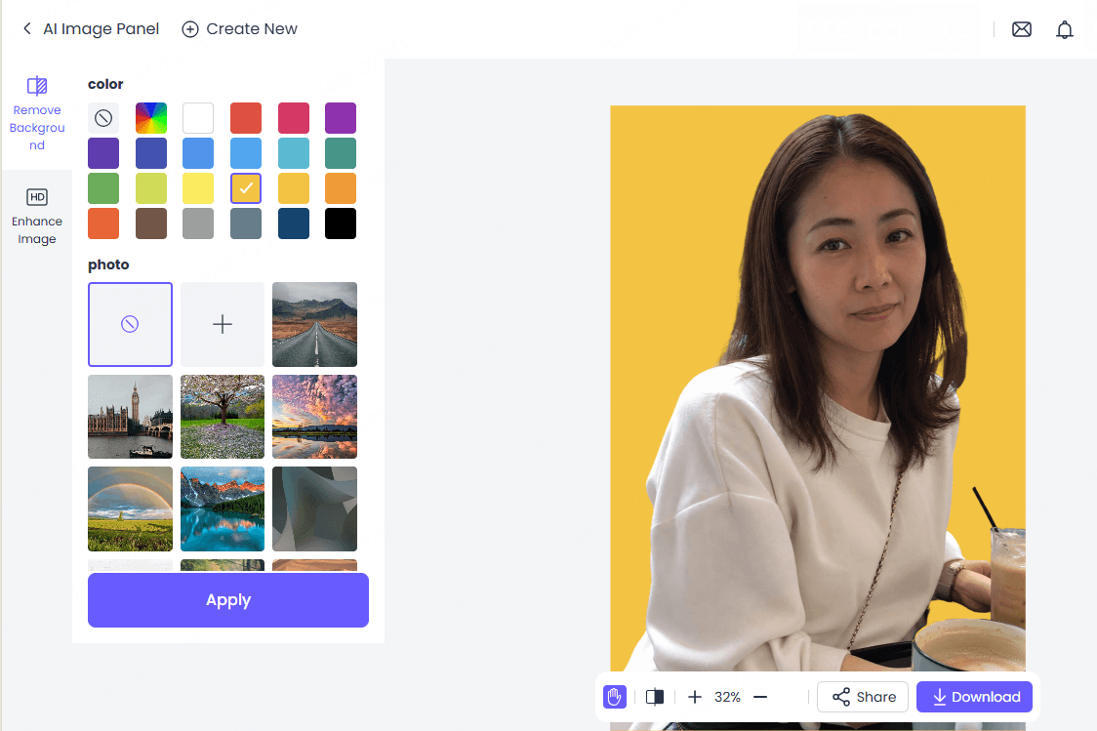Pick the white color swatch
This screenshot has height=731, width=1097.
pyautogui.click(x=198, y=118)
